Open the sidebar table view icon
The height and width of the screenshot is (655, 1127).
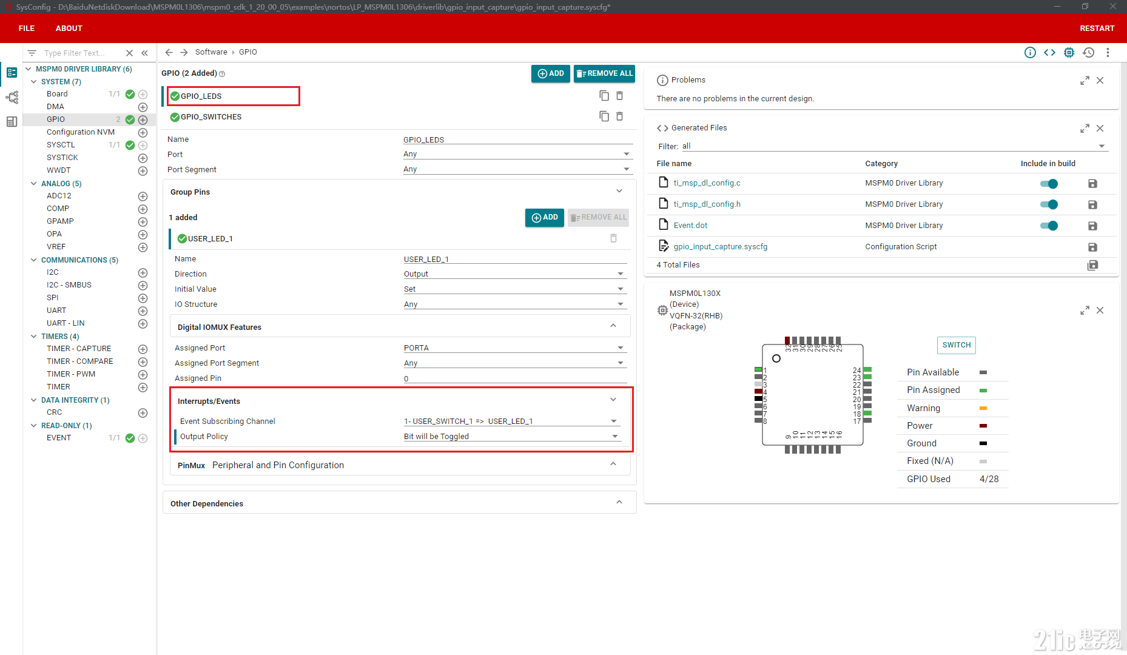pos(12,122)
